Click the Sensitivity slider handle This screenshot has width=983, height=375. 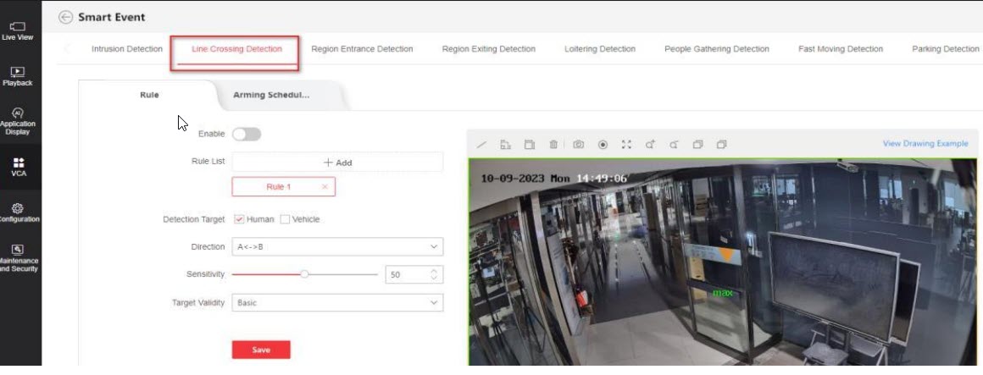click(304, 274)
